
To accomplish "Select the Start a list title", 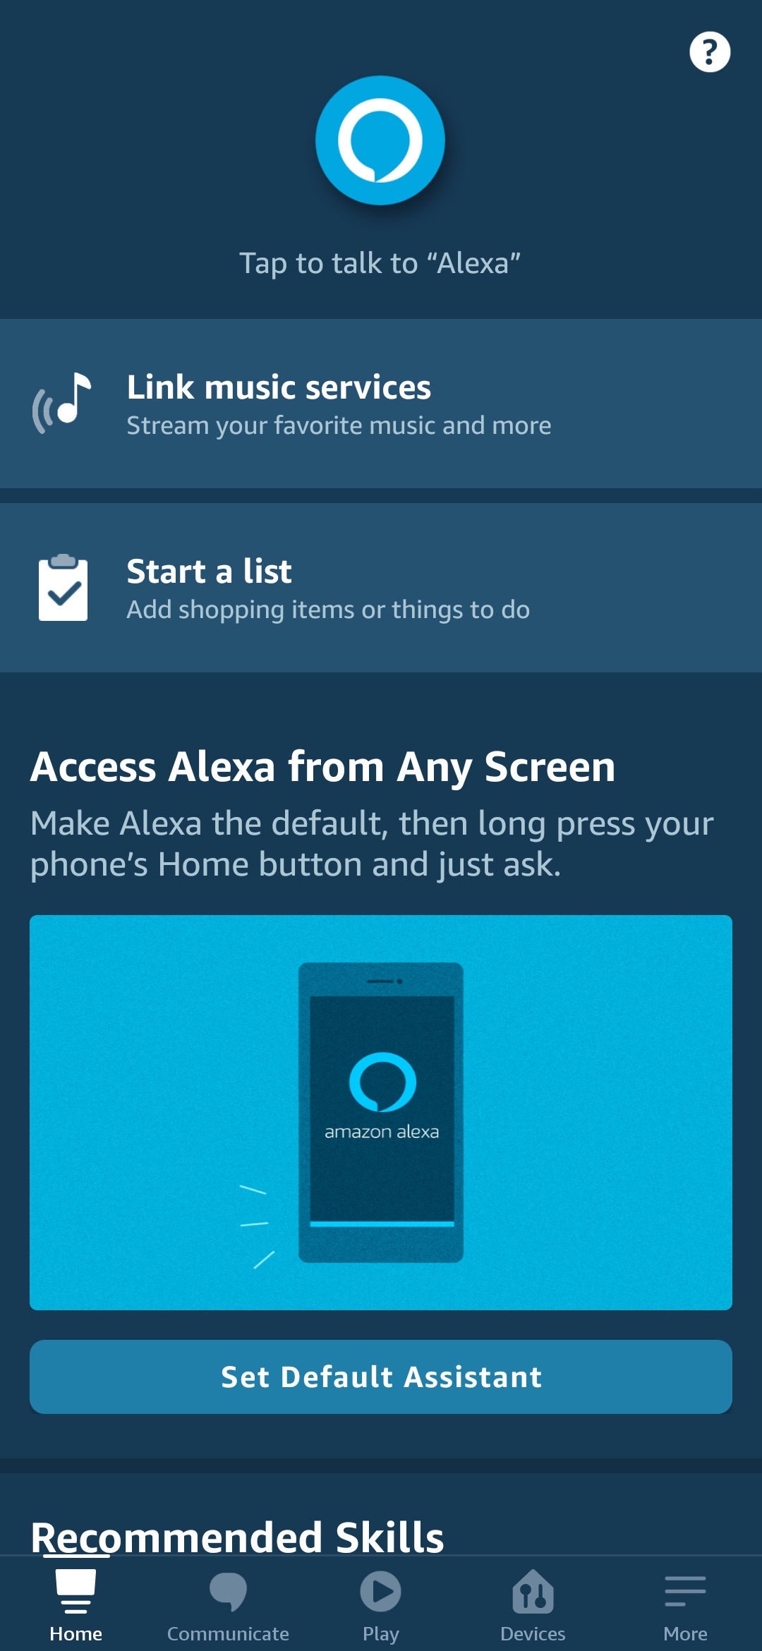I will [209, 571].
